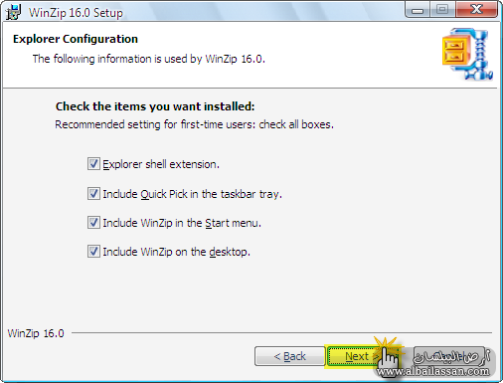Click the 'Explorer shell extension.' label text
503x383 pixels.
click(161, 164)
